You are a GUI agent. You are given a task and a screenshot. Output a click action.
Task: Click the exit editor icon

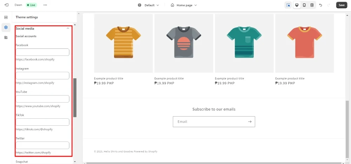click(6, 5)
